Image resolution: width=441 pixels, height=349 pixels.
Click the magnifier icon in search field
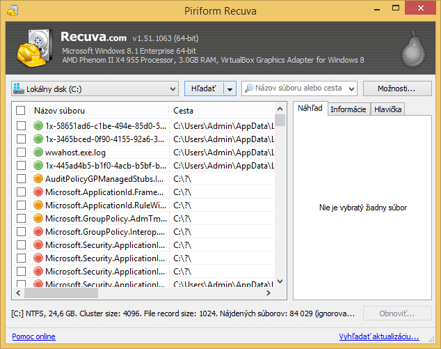(x=248, y=88)
